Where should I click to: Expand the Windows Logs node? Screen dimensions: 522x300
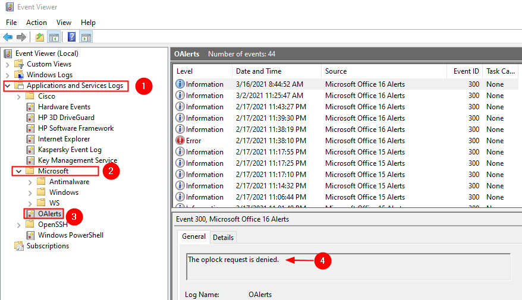click(8, 75)
